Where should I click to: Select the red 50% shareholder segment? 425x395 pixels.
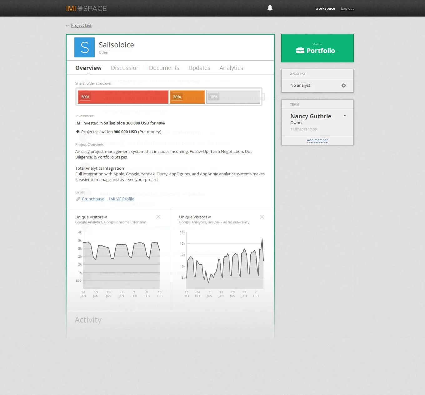[x=123, y=97]
